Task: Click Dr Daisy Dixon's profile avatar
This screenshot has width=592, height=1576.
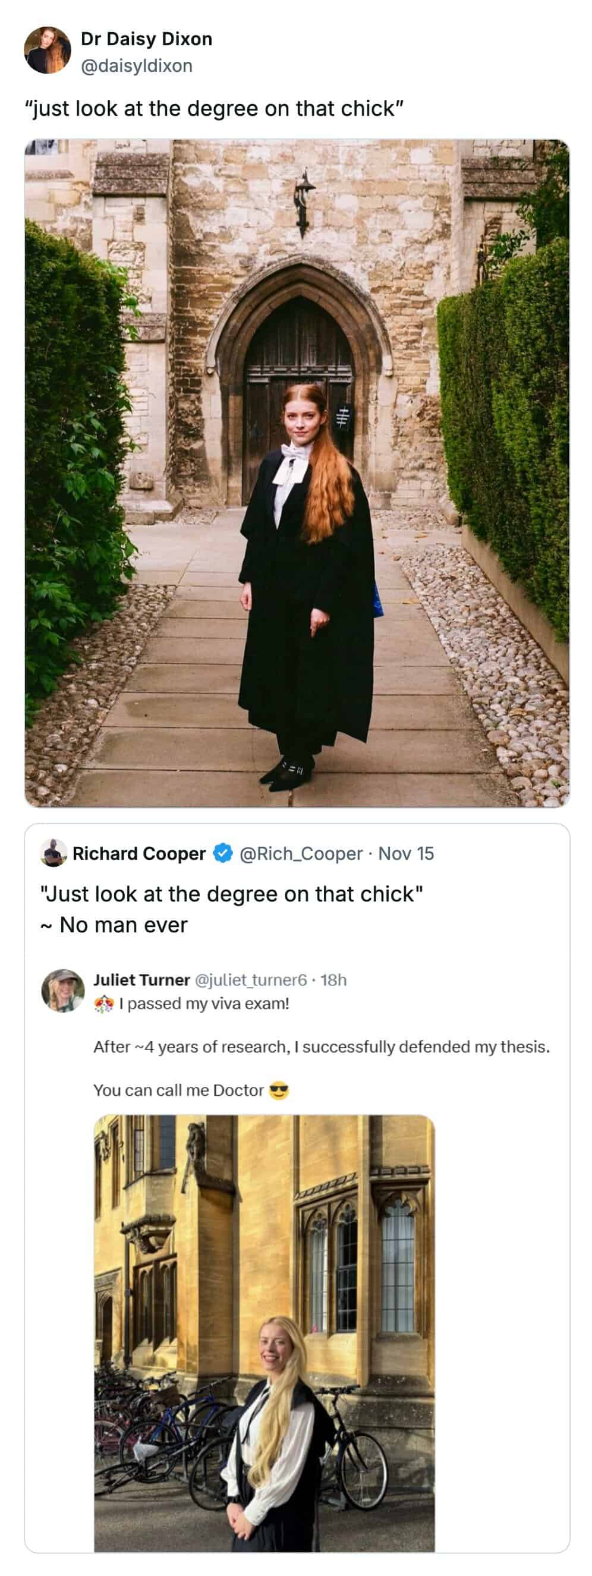Action: (48, 50)
